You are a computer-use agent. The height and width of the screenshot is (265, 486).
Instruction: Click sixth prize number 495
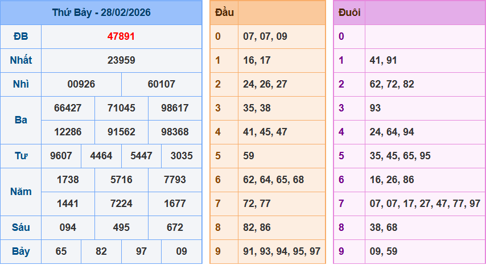click(x=121, y=227)
